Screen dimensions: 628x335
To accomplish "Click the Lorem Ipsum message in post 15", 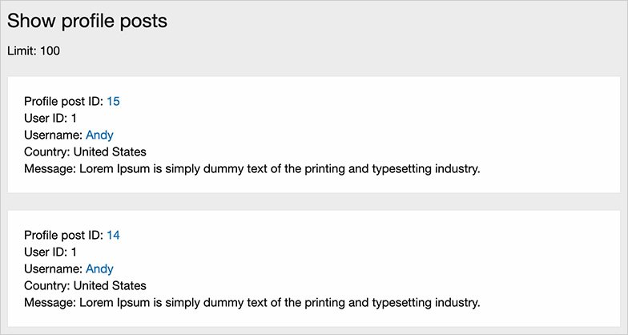I will pos(280,168).
